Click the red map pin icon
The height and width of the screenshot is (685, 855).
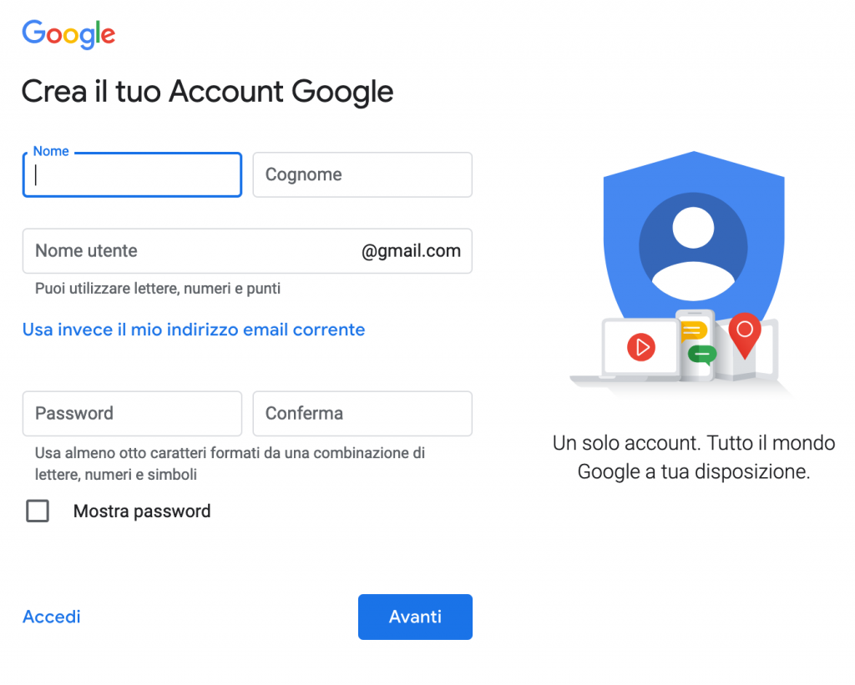coord(745,335)
